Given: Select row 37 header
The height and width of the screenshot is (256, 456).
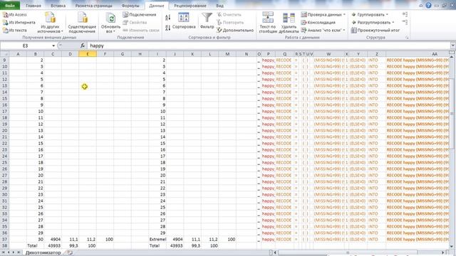Looking at the screenshot, I should tap(4, 239).
